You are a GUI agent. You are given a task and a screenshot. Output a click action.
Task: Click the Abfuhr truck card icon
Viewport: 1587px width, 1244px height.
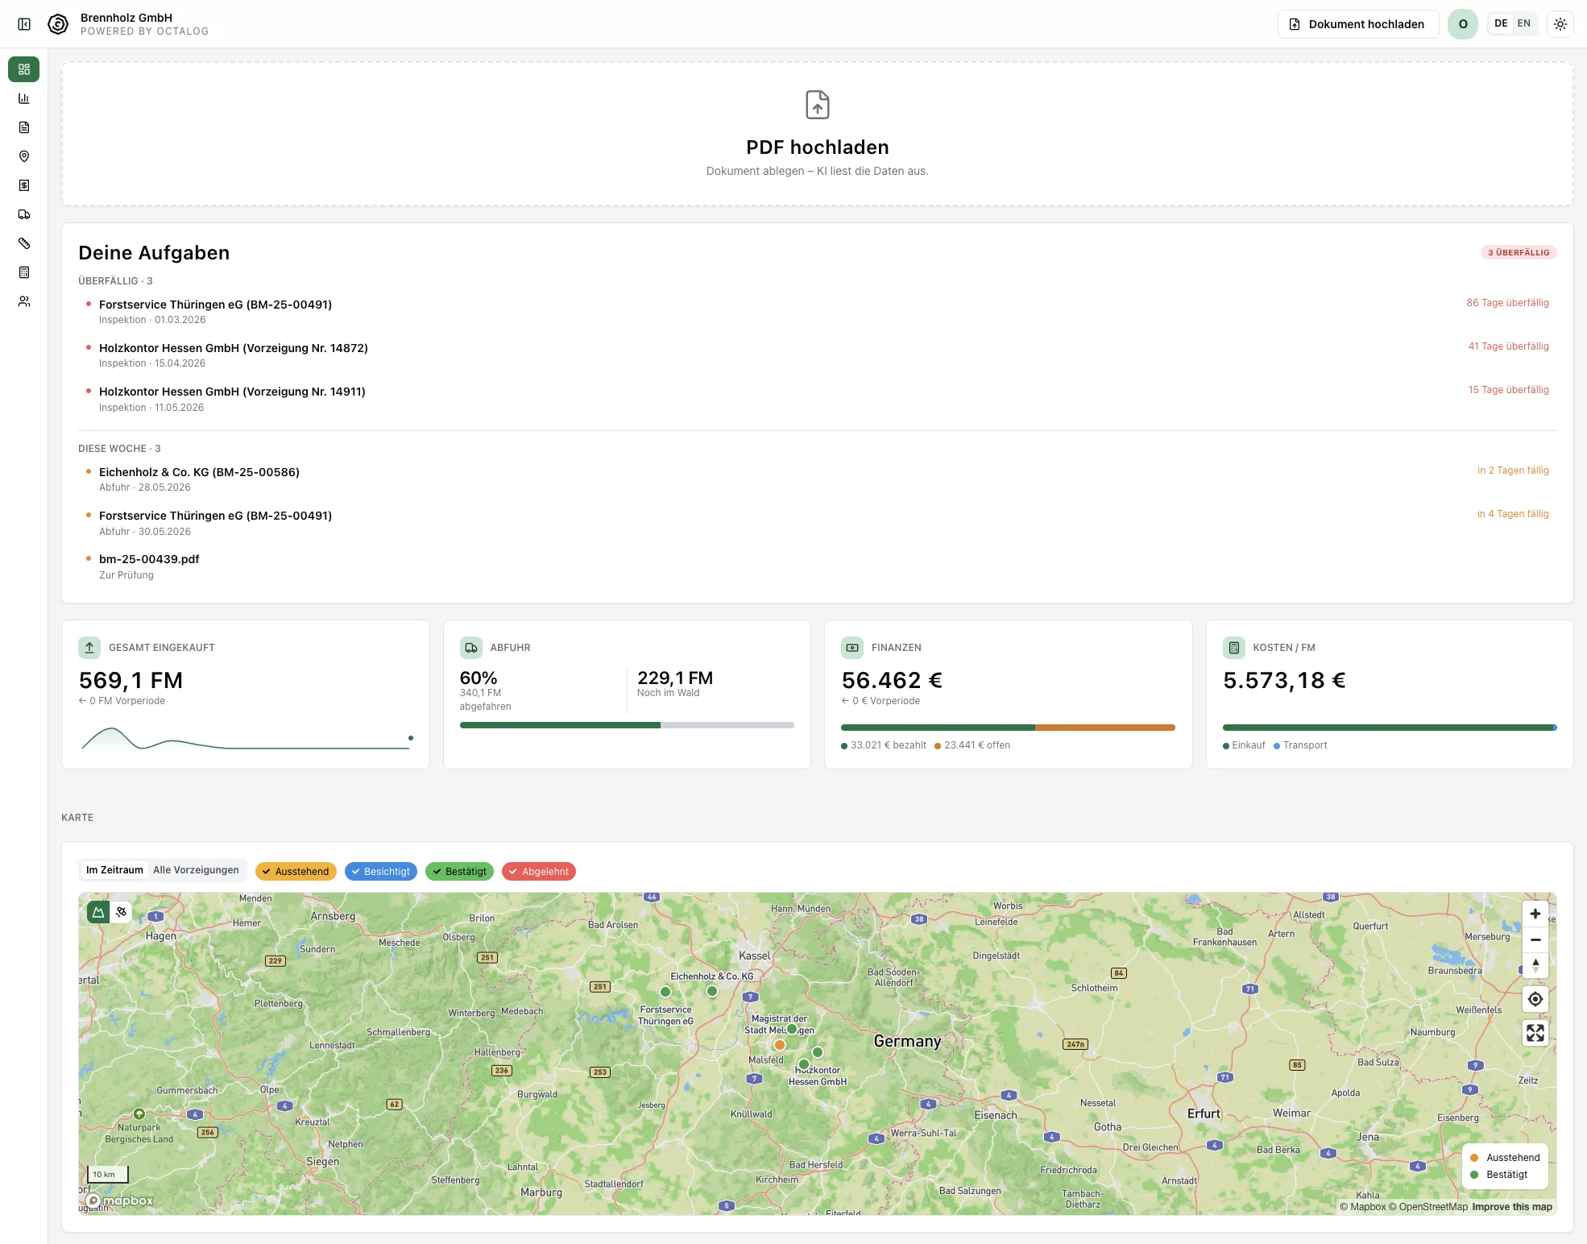tap(471, 648)
